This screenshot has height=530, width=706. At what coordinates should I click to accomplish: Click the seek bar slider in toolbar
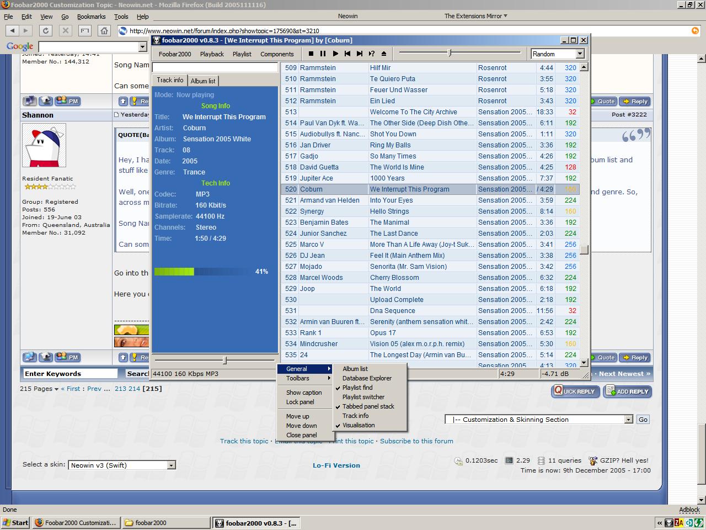coord(450,53)
